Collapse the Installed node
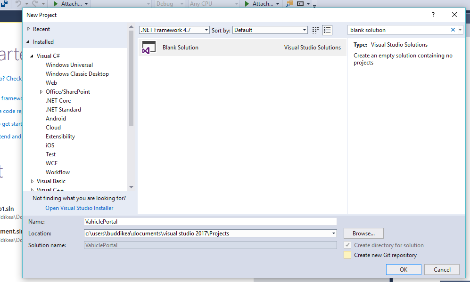 [28, 41]
